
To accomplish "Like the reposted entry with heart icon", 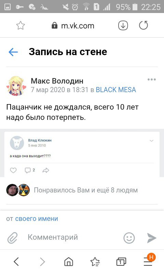I will [13, 170].
